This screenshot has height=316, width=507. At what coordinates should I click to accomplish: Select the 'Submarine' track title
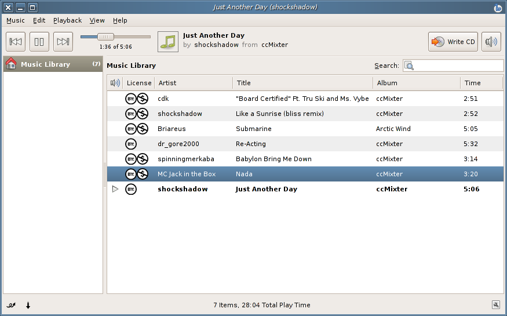click(x=254, y=129)
